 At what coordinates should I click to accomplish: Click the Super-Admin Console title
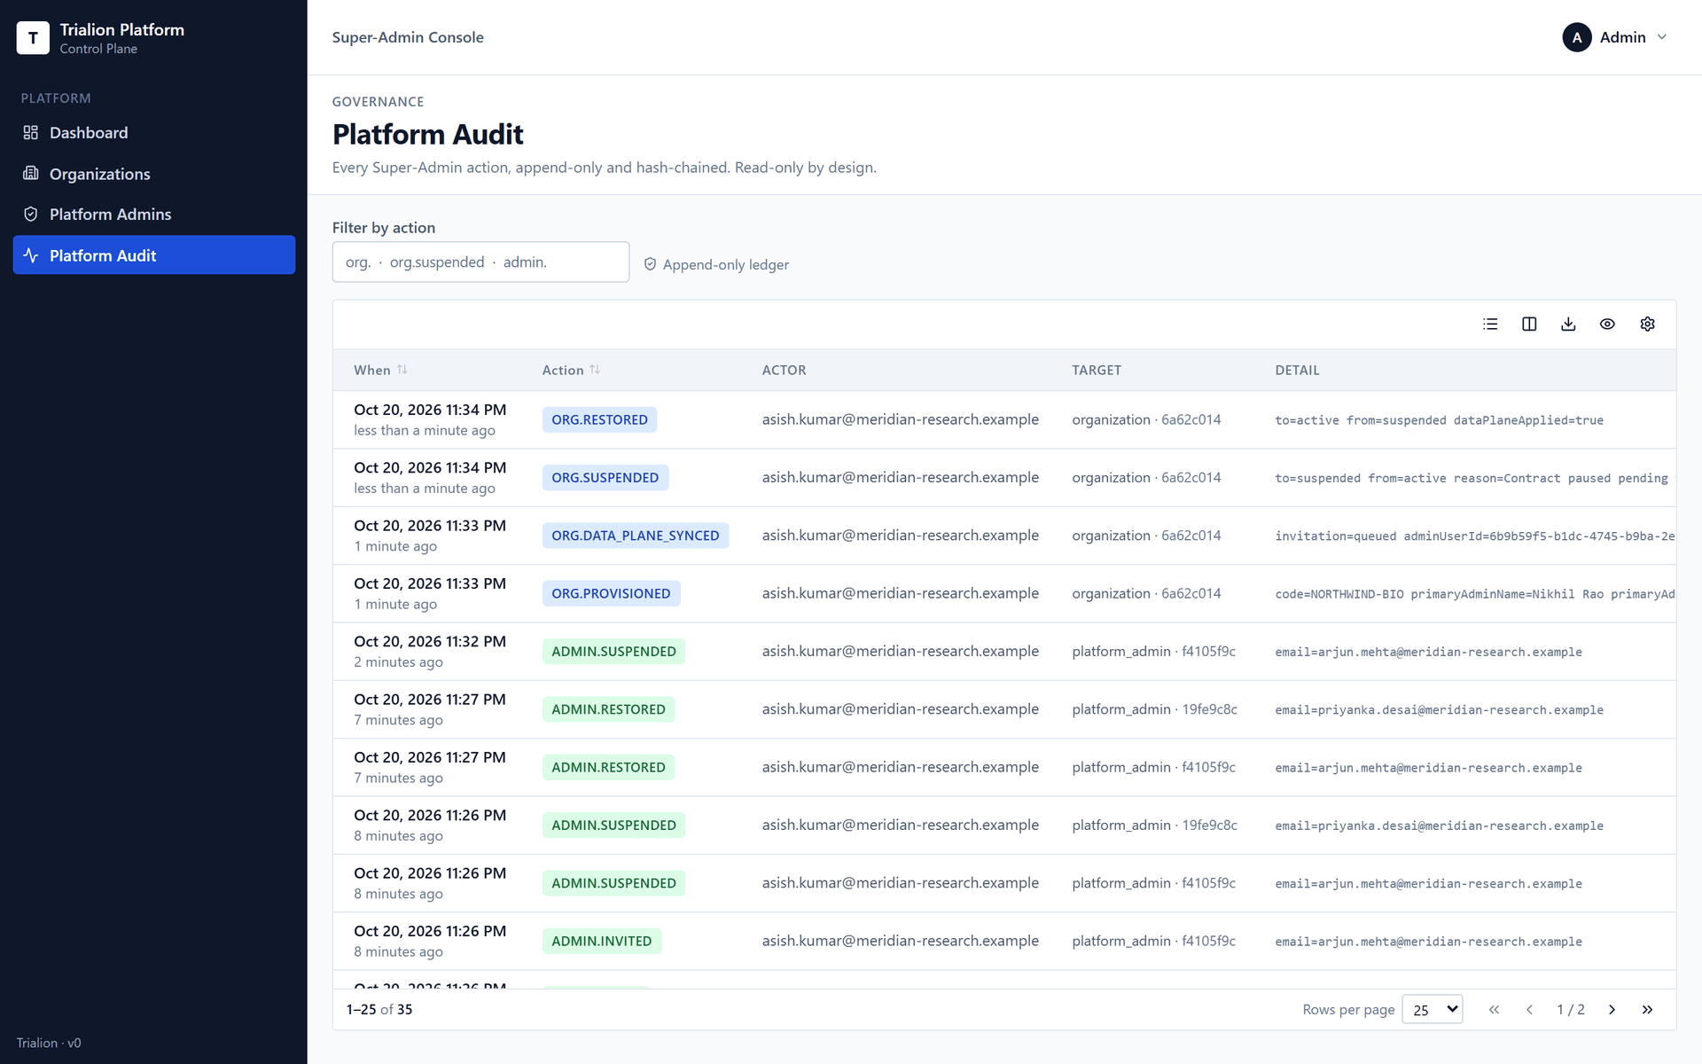(x=408, y=37)
